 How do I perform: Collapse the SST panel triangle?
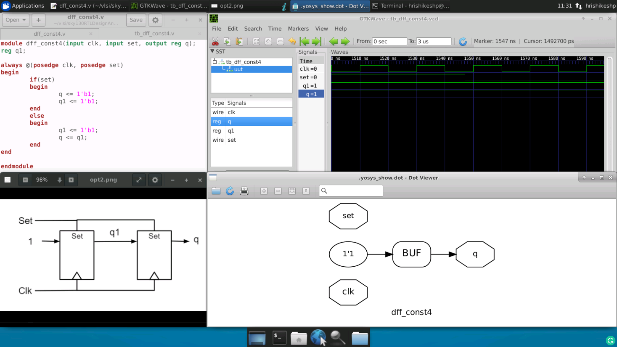[x=212, y=51]
